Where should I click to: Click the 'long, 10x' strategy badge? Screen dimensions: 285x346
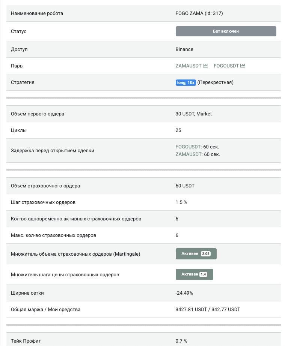pos(186,82)
